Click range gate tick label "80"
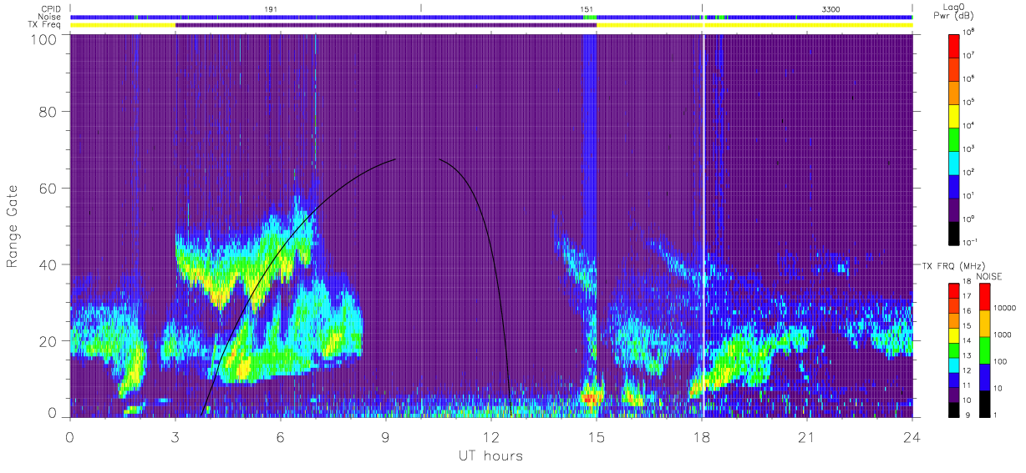 coord(48,111)
